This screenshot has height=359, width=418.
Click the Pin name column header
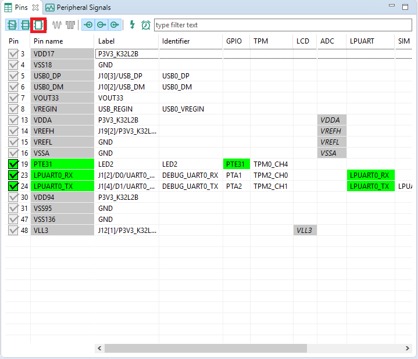click(x=48, y=41)
